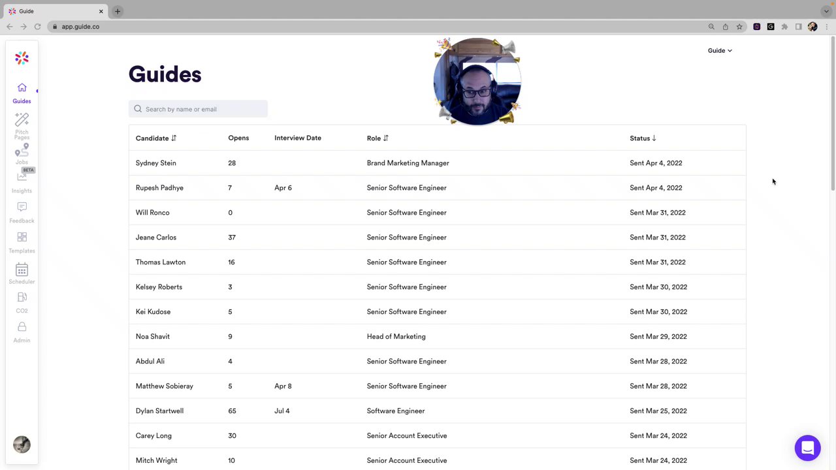The height and width of the screenshot is (470, 836).
Task: Click Noa Shavit candidate name
Action: pos(153,337)
